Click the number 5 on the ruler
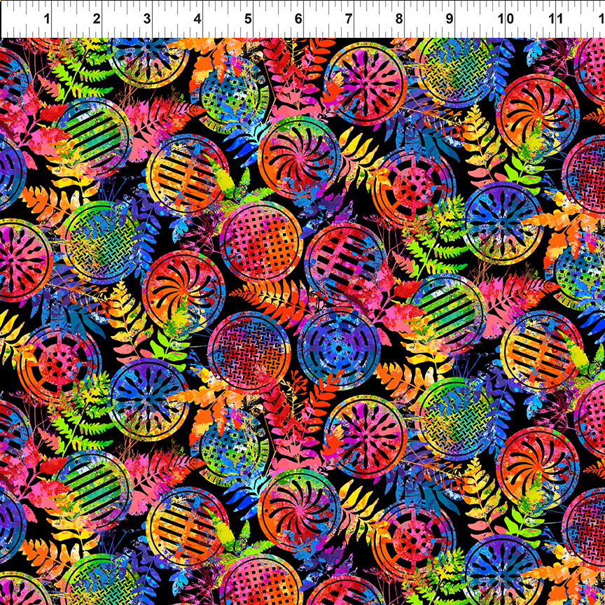 (248, 19)
